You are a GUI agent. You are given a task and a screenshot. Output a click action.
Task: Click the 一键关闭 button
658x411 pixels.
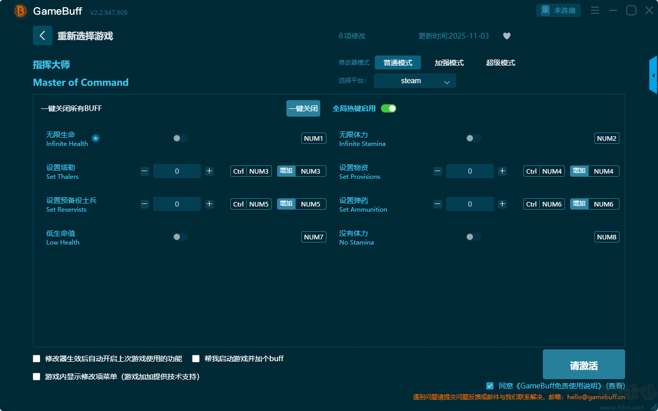303,108
